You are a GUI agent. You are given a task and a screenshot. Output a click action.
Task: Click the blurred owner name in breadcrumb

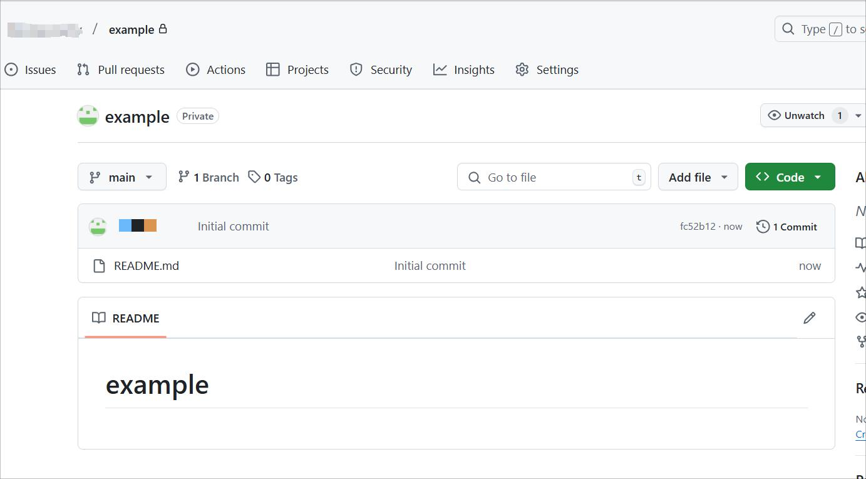click(44, 29)
